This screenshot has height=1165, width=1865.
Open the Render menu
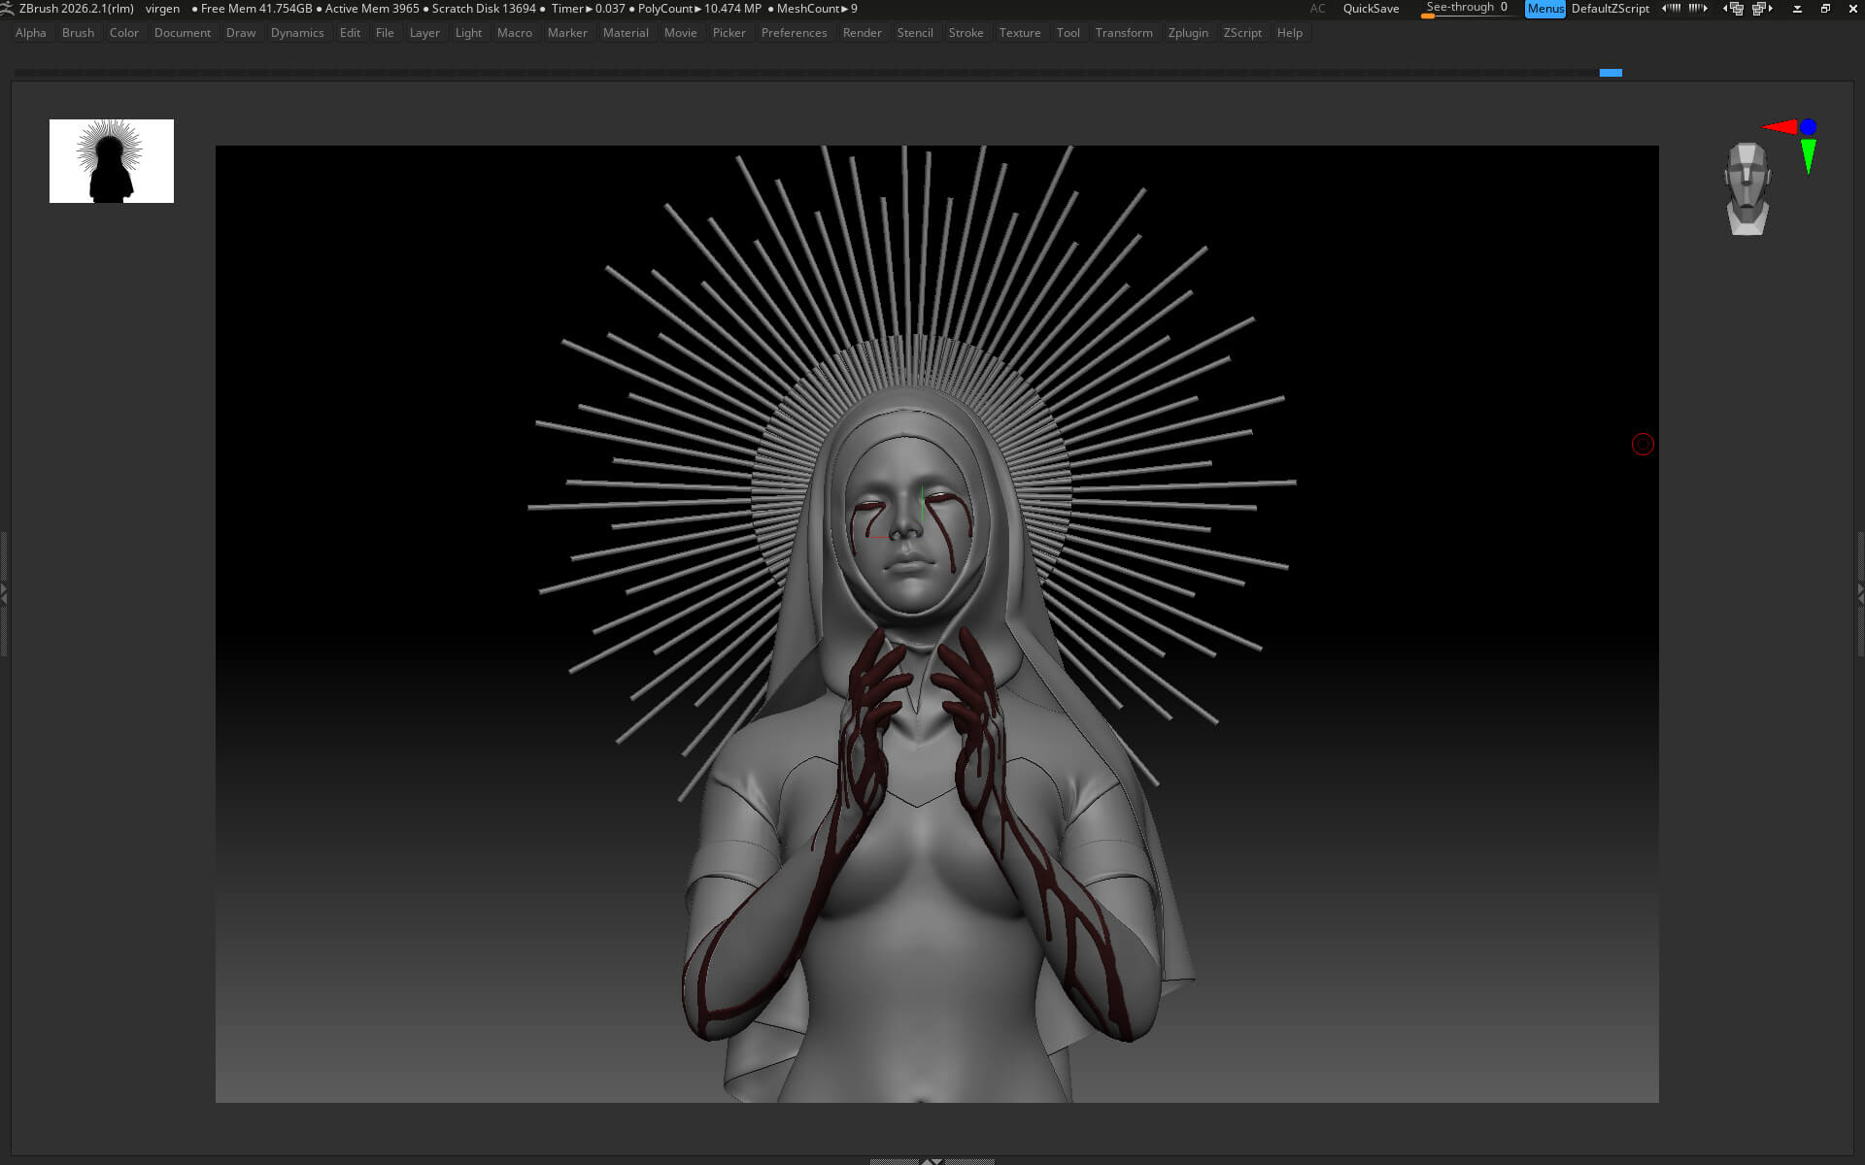point(862,33)
